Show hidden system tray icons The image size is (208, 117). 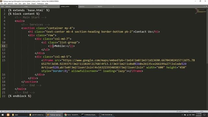pyautogui.click(x=182, y=115)
